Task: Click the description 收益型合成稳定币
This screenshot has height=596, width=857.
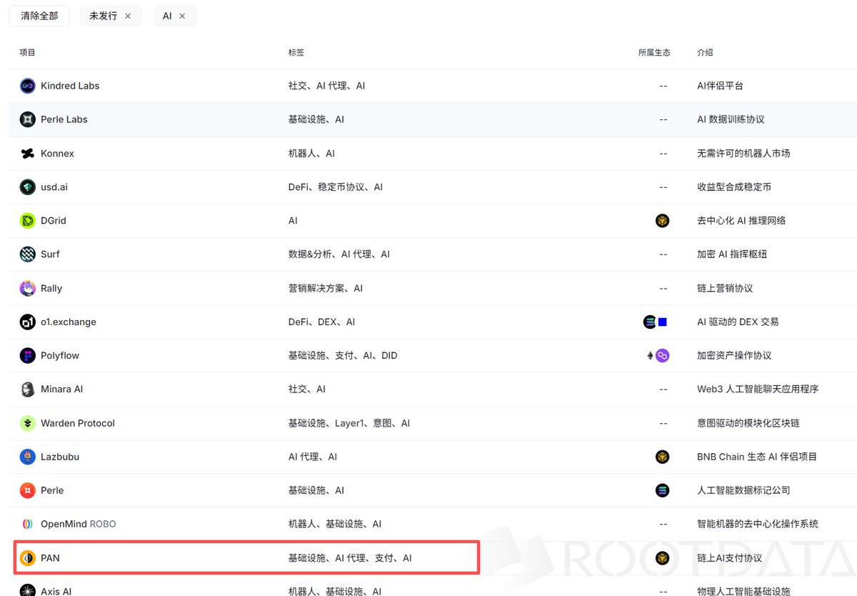Action: click(x=734, y=187)
